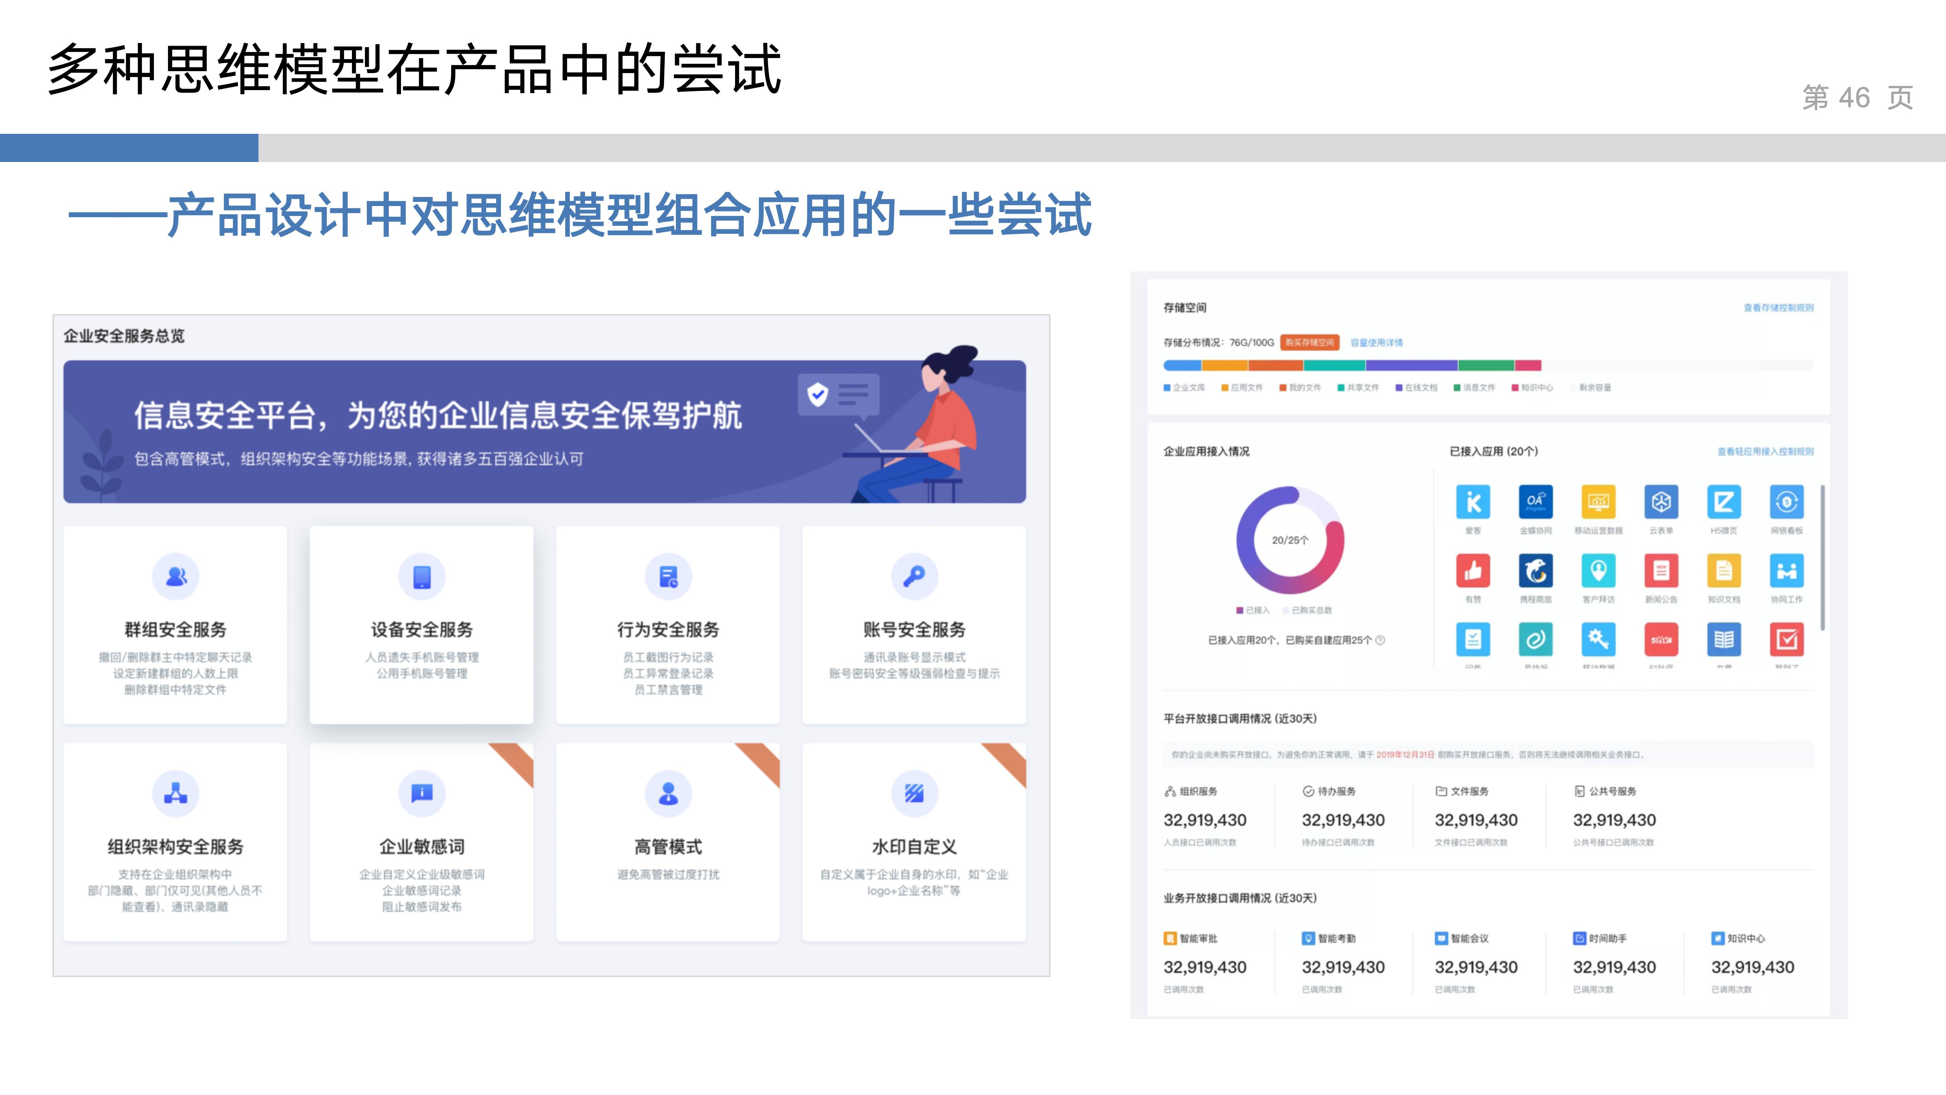Click the teal segment of storage bar
1946x1095 pixels.
(x=1334, y=366)
